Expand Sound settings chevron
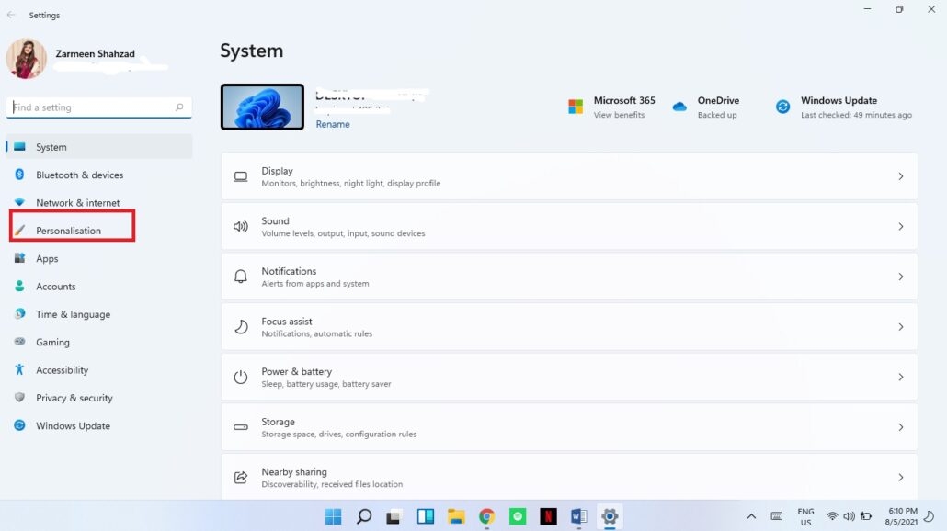 900,227
